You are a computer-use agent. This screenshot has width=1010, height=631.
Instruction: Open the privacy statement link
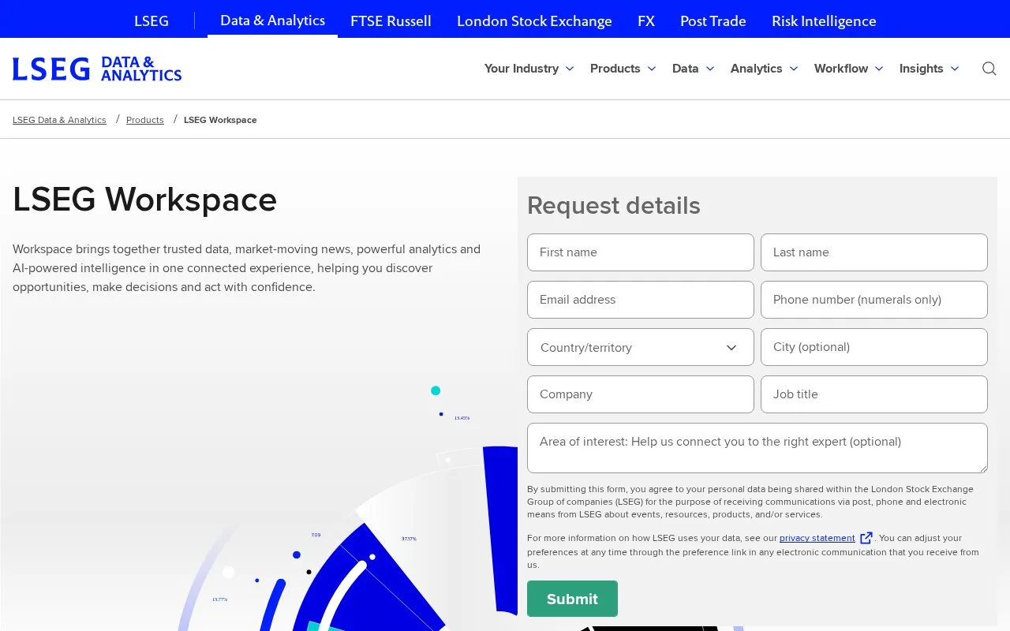click(817, 538)
